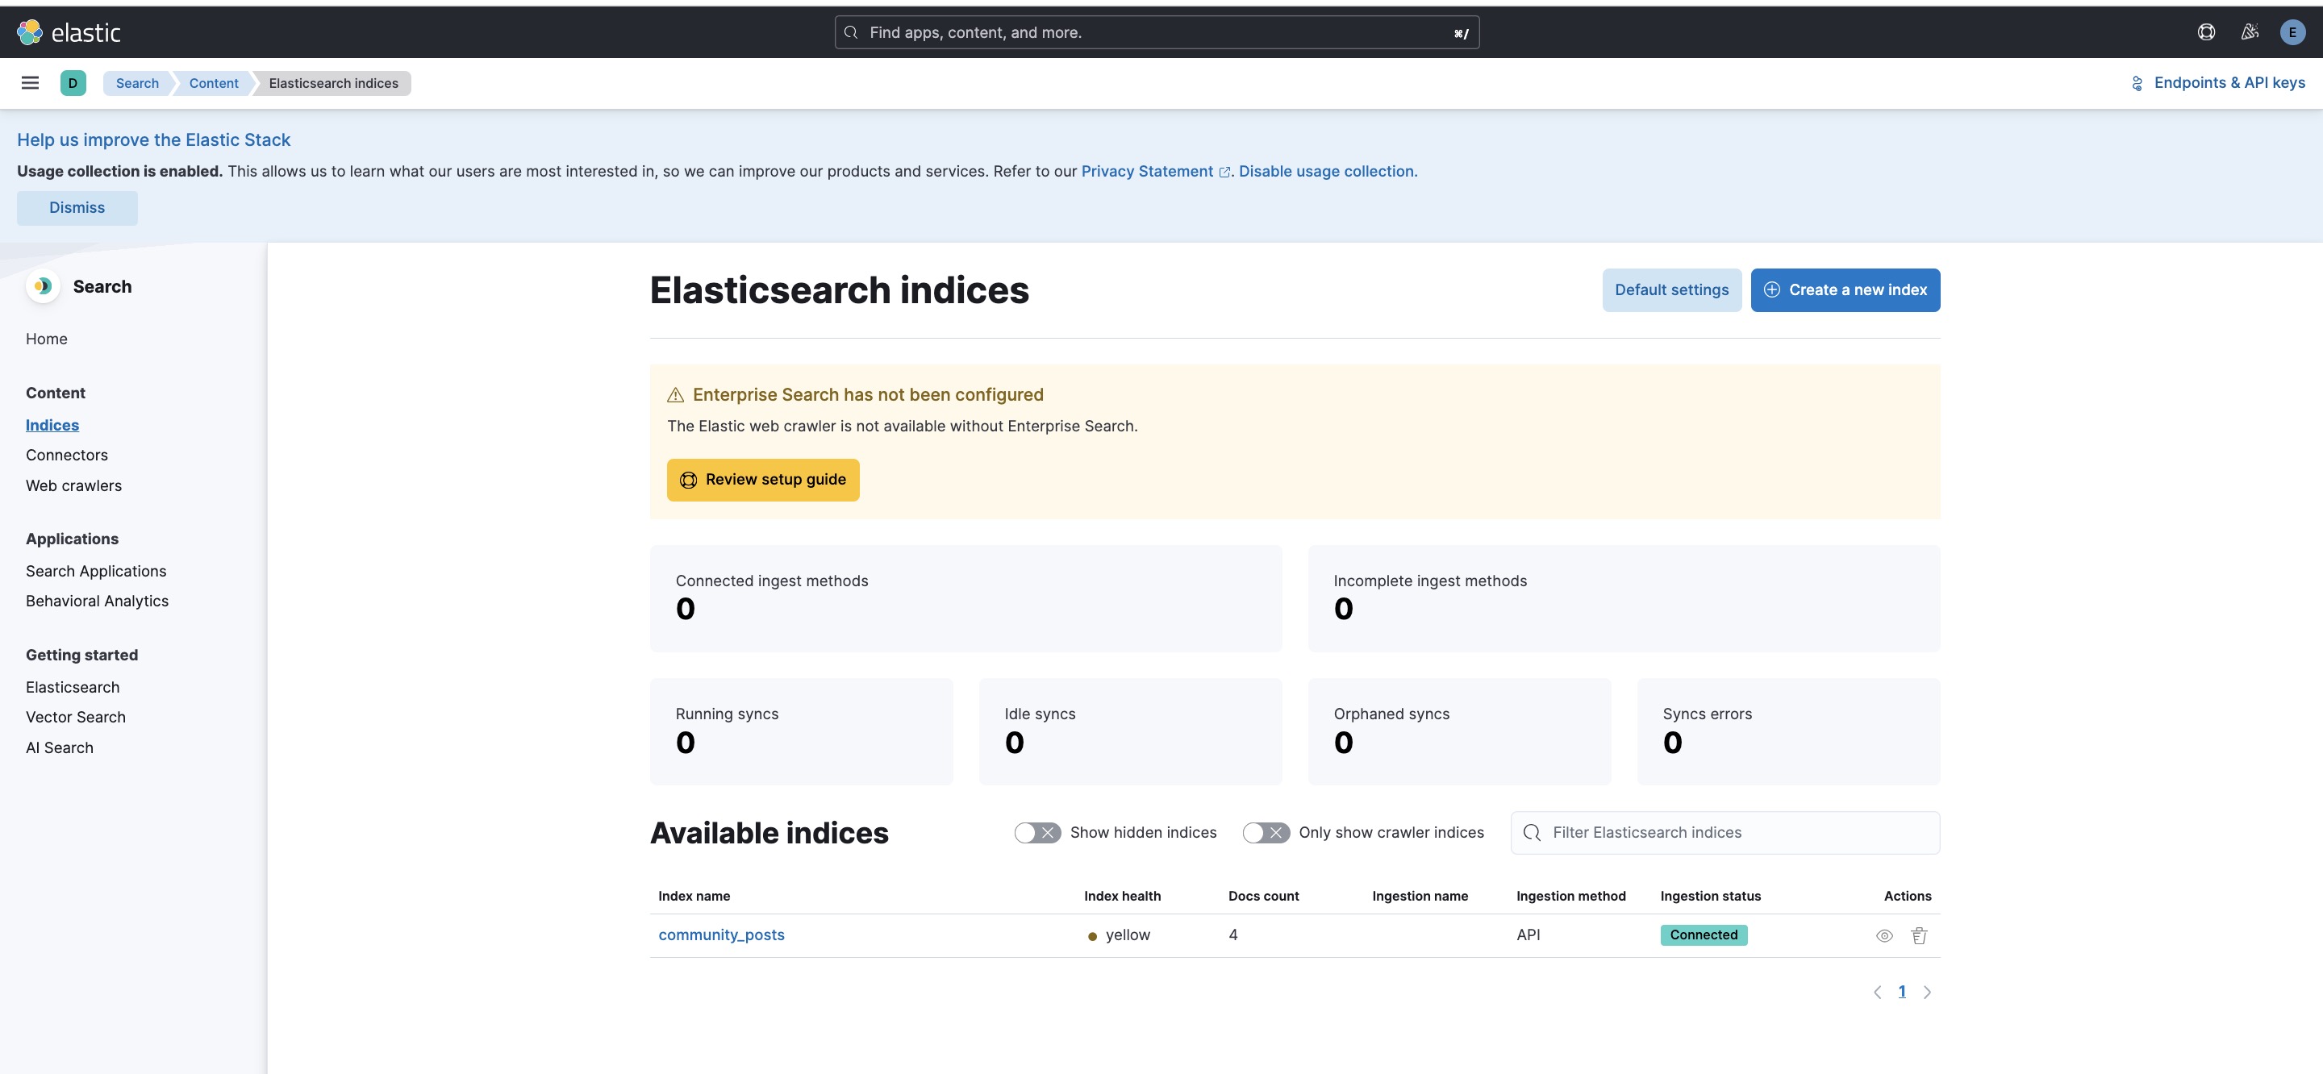Toggle Show hidden indices switch

pyautogui.click(x=1037, y=832)
